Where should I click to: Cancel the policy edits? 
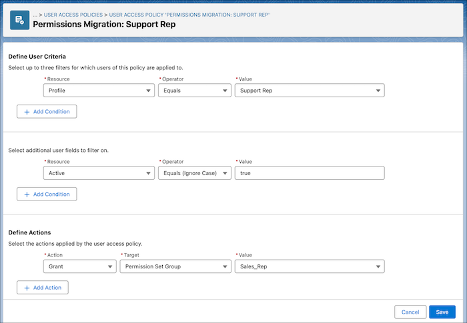pos(410,312)
